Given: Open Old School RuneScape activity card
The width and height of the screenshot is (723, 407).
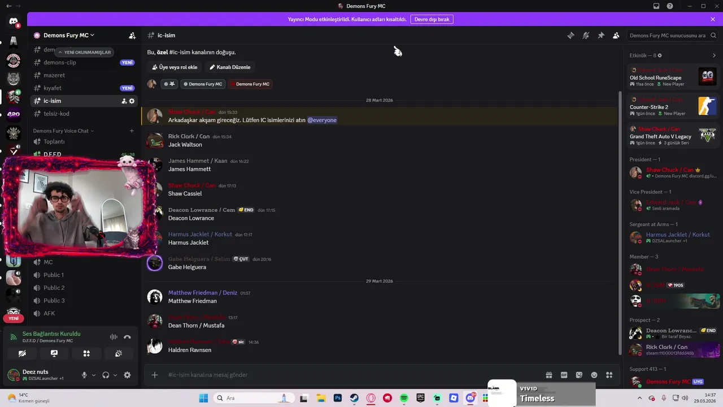Looking at the screenshot, I should [x=673, y=77].
